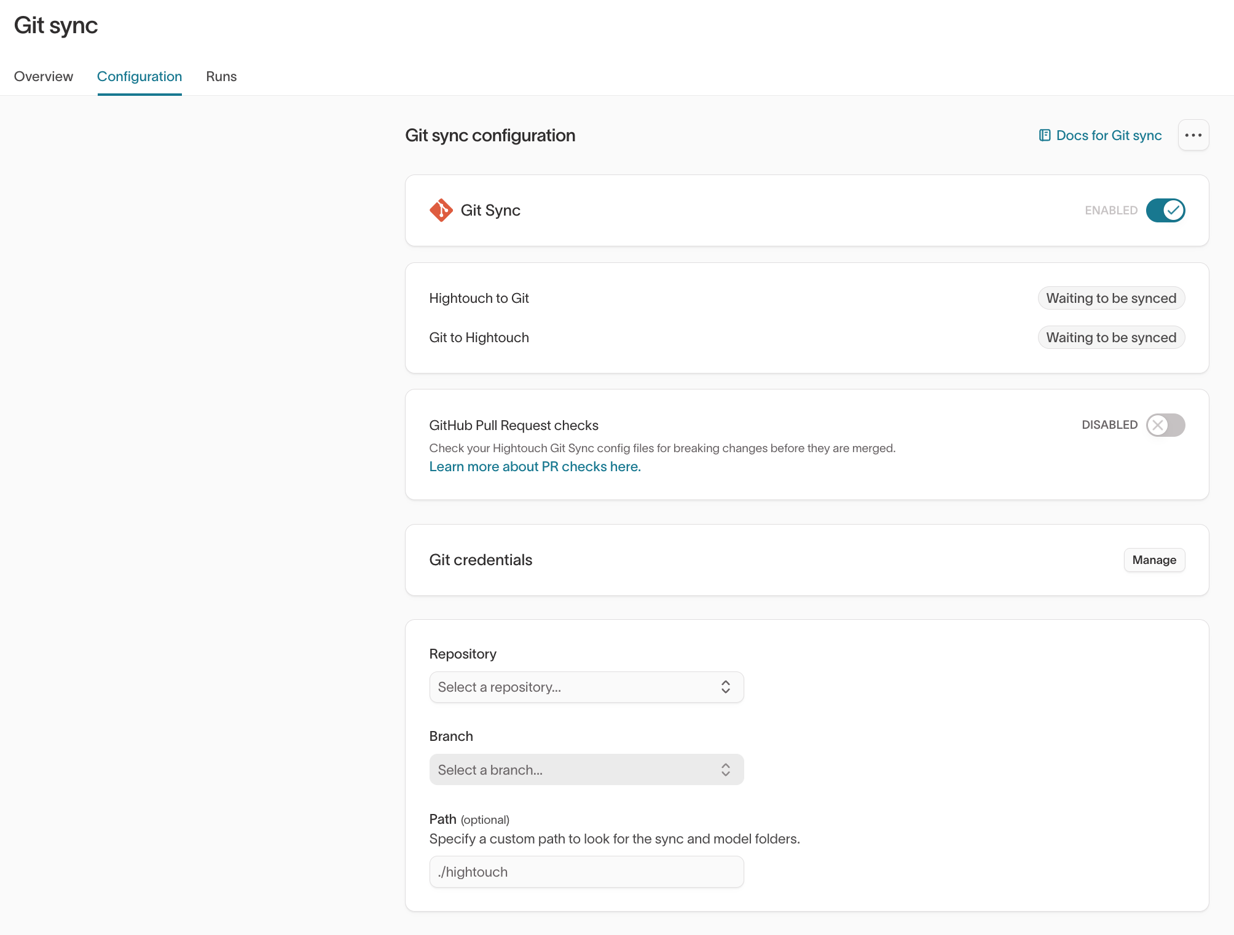Focus the Path input field

coord(586,872)
